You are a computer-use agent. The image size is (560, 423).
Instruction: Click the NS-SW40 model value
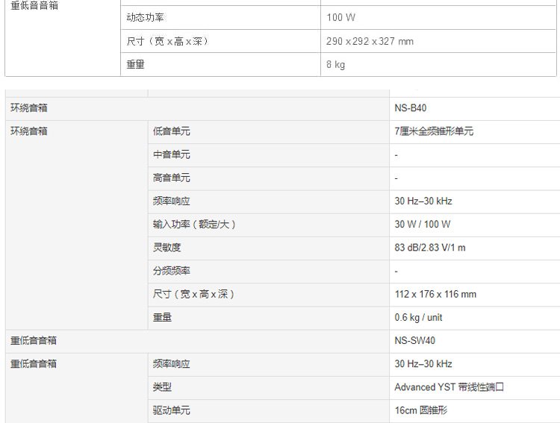coord(414,340)
